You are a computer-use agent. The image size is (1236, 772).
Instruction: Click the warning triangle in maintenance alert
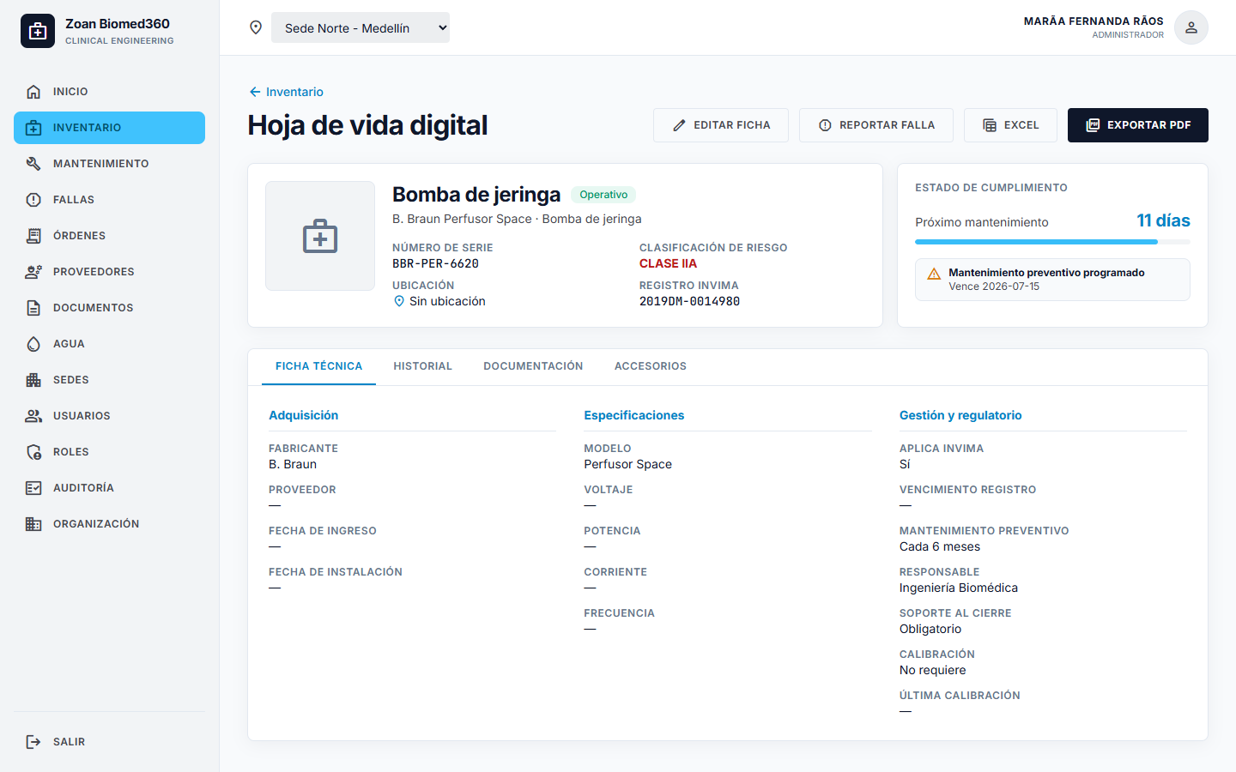point(934,274)
